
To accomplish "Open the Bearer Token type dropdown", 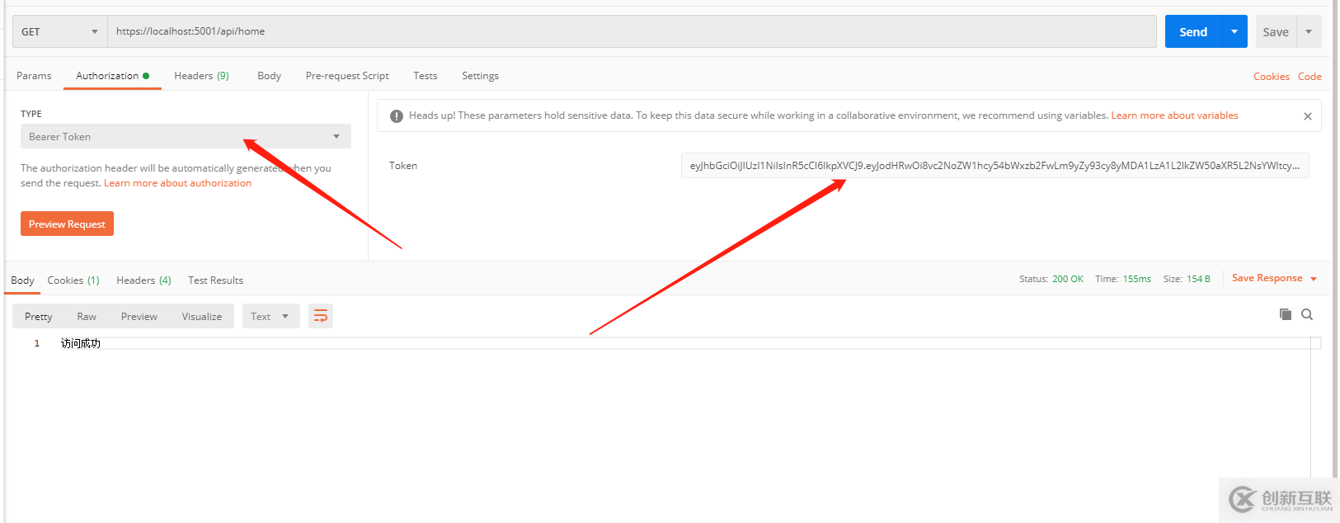I will tap(186, 136).
